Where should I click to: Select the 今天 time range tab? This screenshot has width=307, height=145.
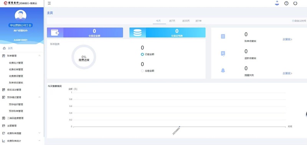[158, 21]
